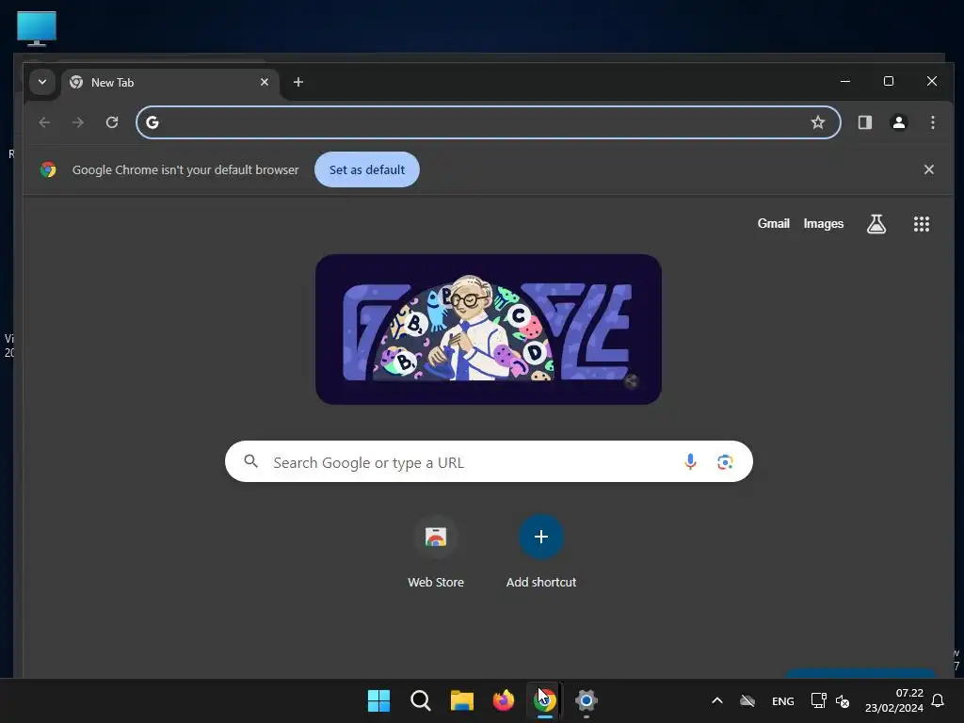Go forward using the forward arrow
The image size is (964, 723).
coord(77,122)
